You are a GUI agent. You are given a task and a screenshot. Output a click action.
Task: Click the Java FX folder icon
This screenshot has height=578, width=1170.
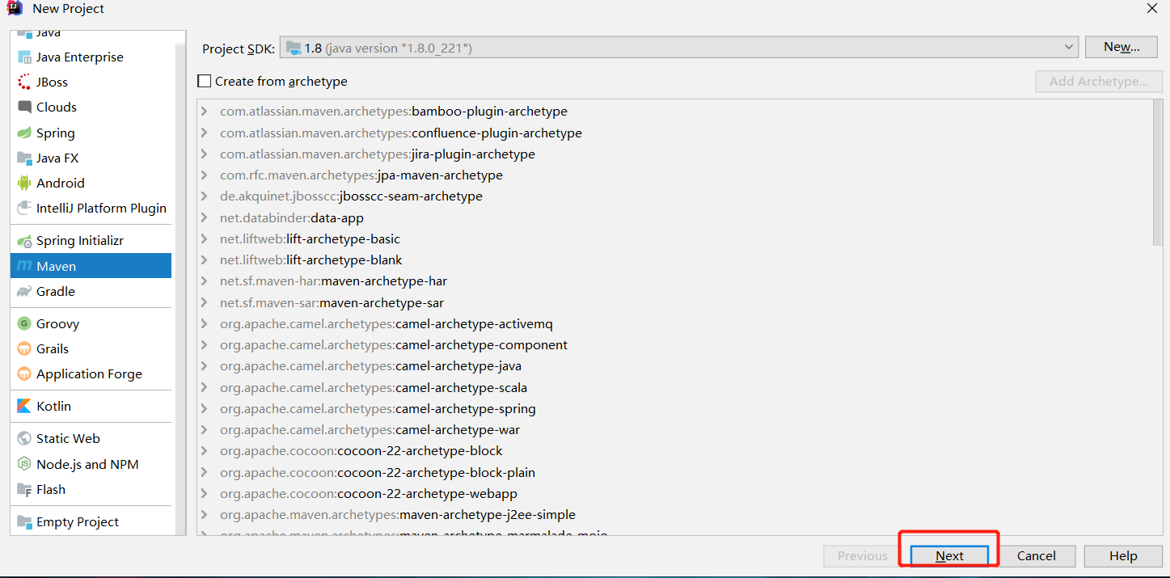24,158
